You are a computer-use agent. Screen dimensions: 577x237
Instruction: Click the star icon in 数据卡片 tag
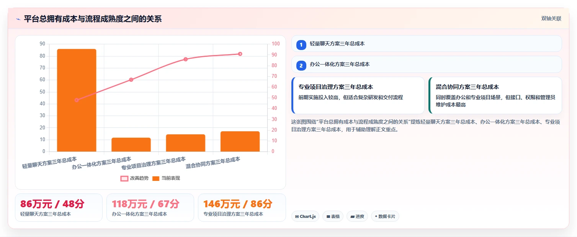click(x=376, y=216)
